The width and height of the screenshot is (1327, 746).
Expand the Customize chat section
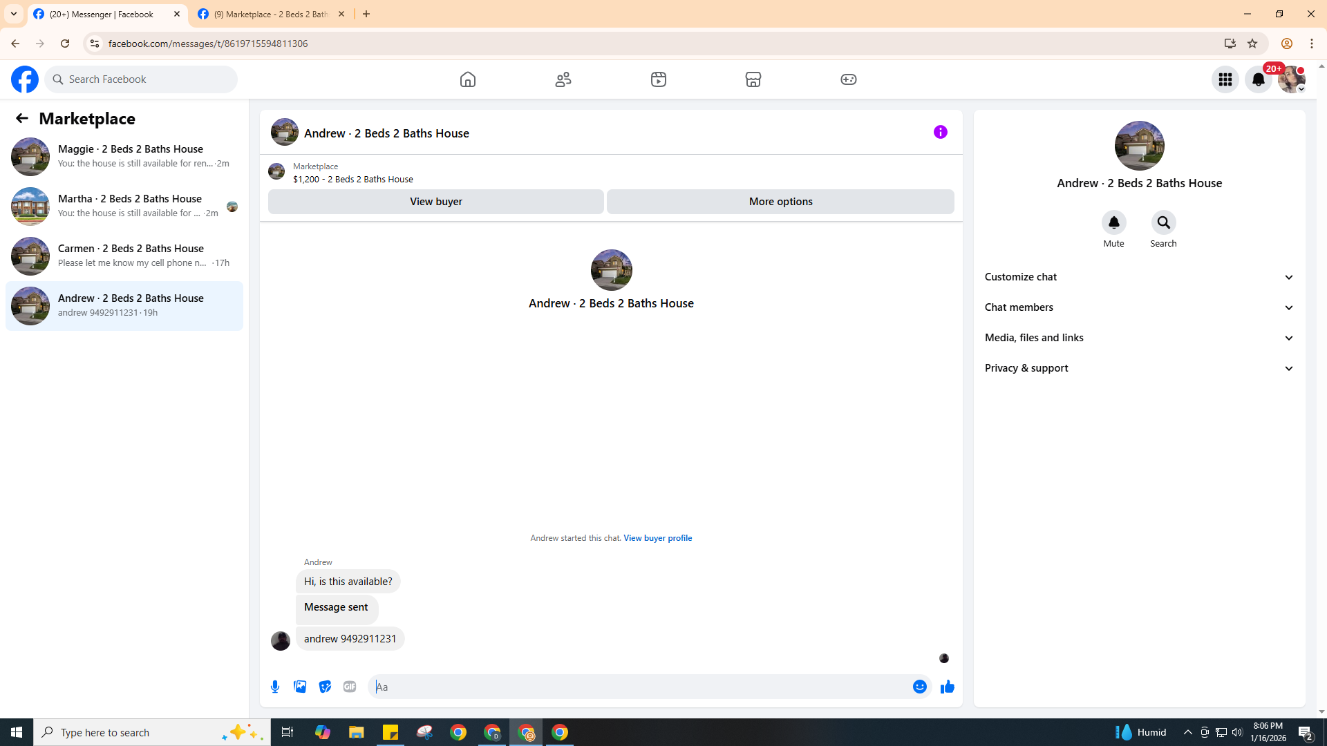(1139, 277)
